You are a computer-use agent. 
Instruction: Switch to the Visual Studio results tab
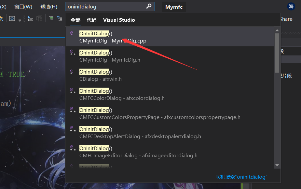click(119, 20)
